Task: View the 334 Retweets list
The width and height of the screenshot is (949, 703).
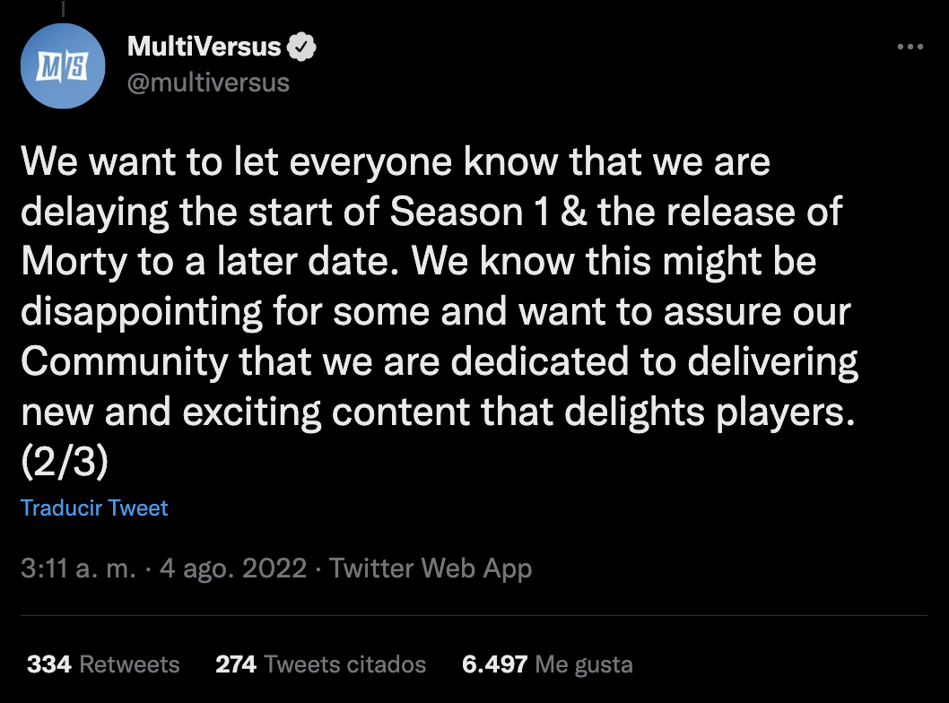Action: tap(103, 664)
